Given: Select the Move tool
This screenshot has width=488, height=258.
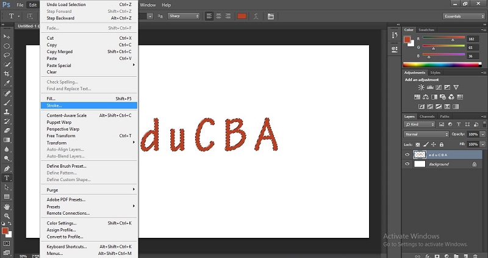Looking at the screenshot, I should [7, 37].
